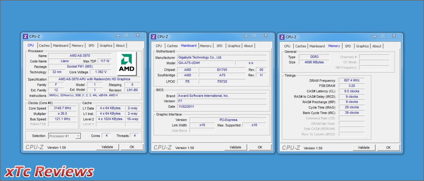Switch to Mainboard tab in the left CPU window
424x181 pixels.
[x=61, y=46]
